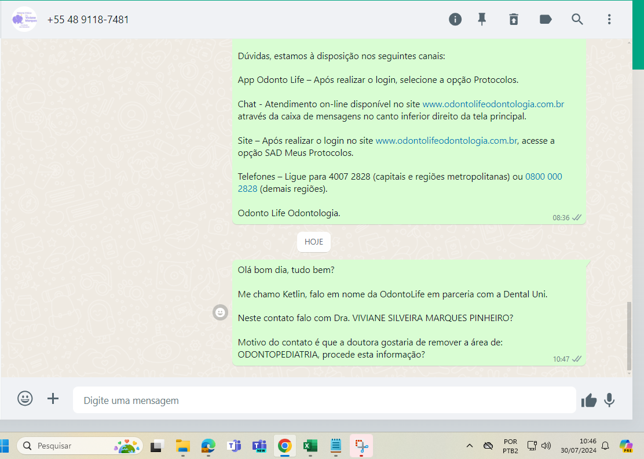Open the emoji picker beside message box

[25, 398]
